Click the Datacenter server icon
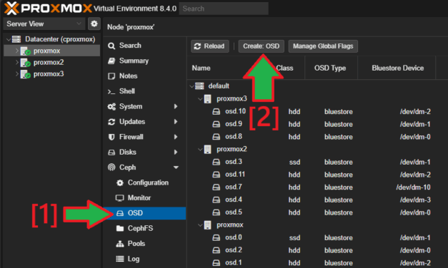 coord(16,39)
